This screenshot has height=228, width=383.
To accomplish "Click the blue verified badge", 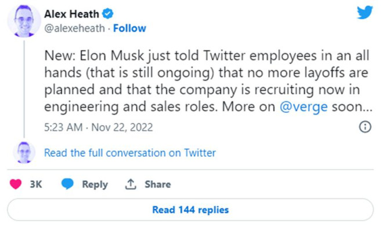I will [x=107, y=13].
